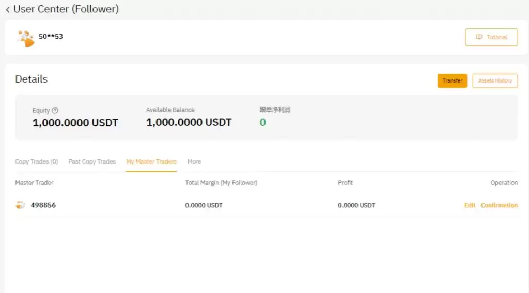Click the Profit column header
Image resolution: width=529 pixels, height=293 pixels.
point(346,183)
